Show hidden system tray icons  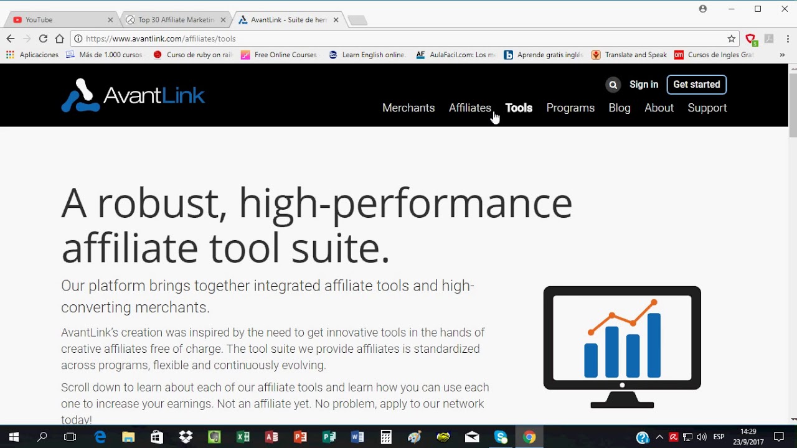click(x=659, y=437)
